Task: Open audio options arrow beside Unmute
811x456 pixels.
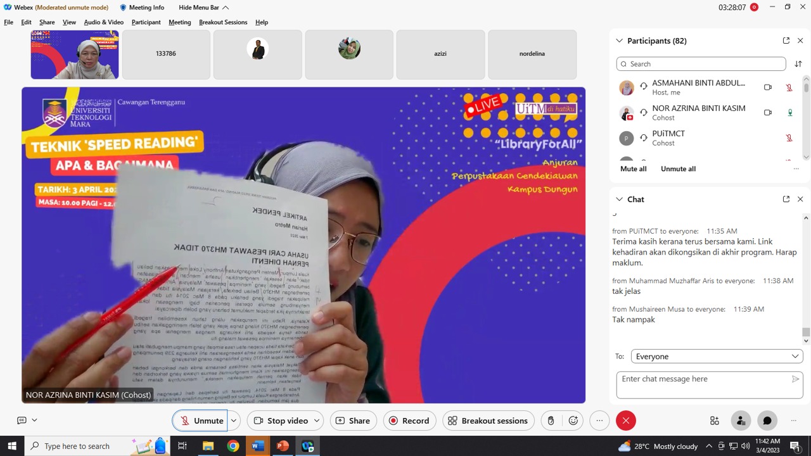Action: click(233, 421)
